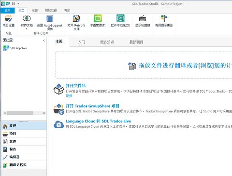The height and width of the screenshot is (176, 232).
Task: Click the document icon beside 文件 in sidebar
Action: click(x=5, y=141)
